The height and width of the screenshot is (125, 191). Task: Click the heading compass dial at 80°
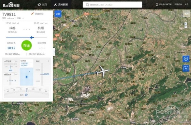click(27, 92)
